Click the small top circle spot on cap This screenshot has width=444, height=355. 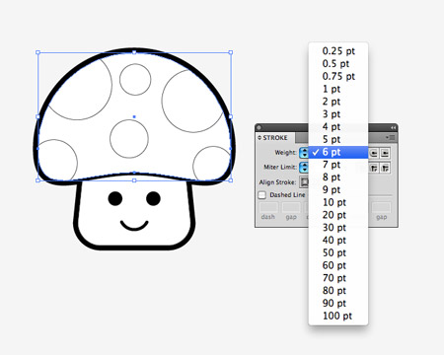(x=135, y=80)
